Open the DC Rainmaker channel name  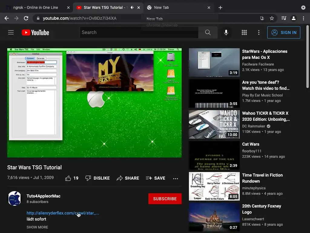253,126
